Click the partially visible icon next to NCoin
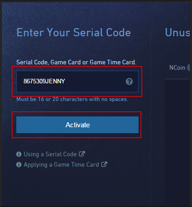 [x=188, y=67]
